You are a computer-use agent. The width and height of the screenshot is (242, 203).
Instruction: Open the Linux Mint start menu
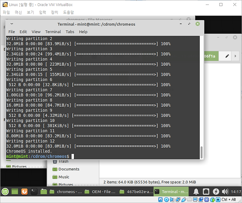point(5,192)
